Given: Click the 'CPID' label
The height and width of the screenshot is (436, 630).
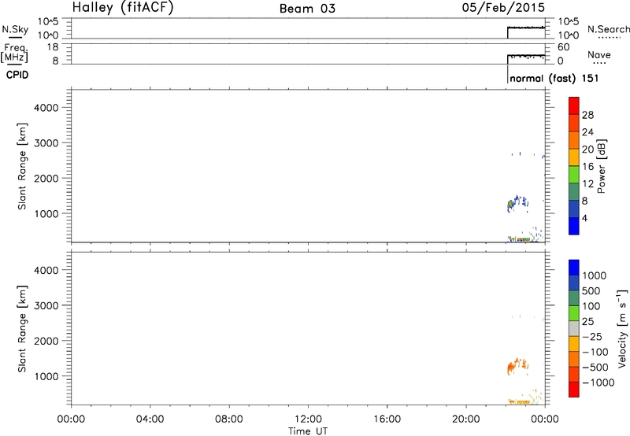Looking at the screenshot, I should tap(17, 75).
